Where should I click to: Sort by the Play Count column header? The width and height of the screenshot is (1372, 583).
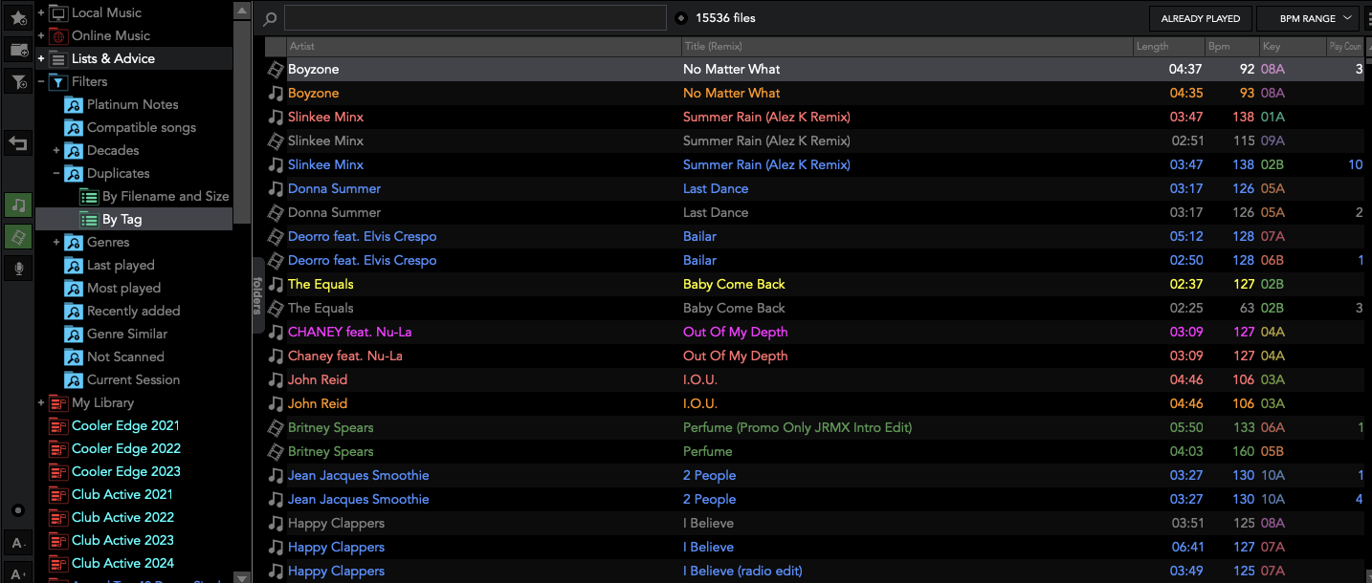pos(1345,46)
